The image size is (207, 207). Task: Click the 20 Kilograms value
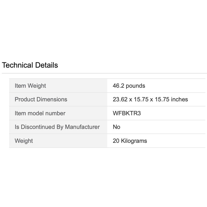click(x=130, y=141)
